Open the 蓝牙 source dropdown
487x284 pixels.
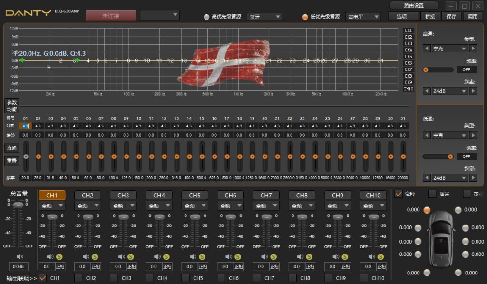(264, 17)
